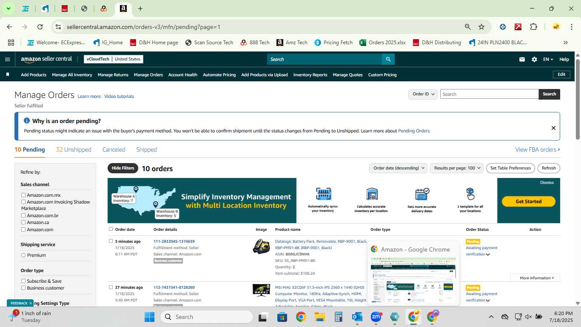This screenshot has width=581, height=327.
Task: Expand More information for the first order
Action: (537, 278)
